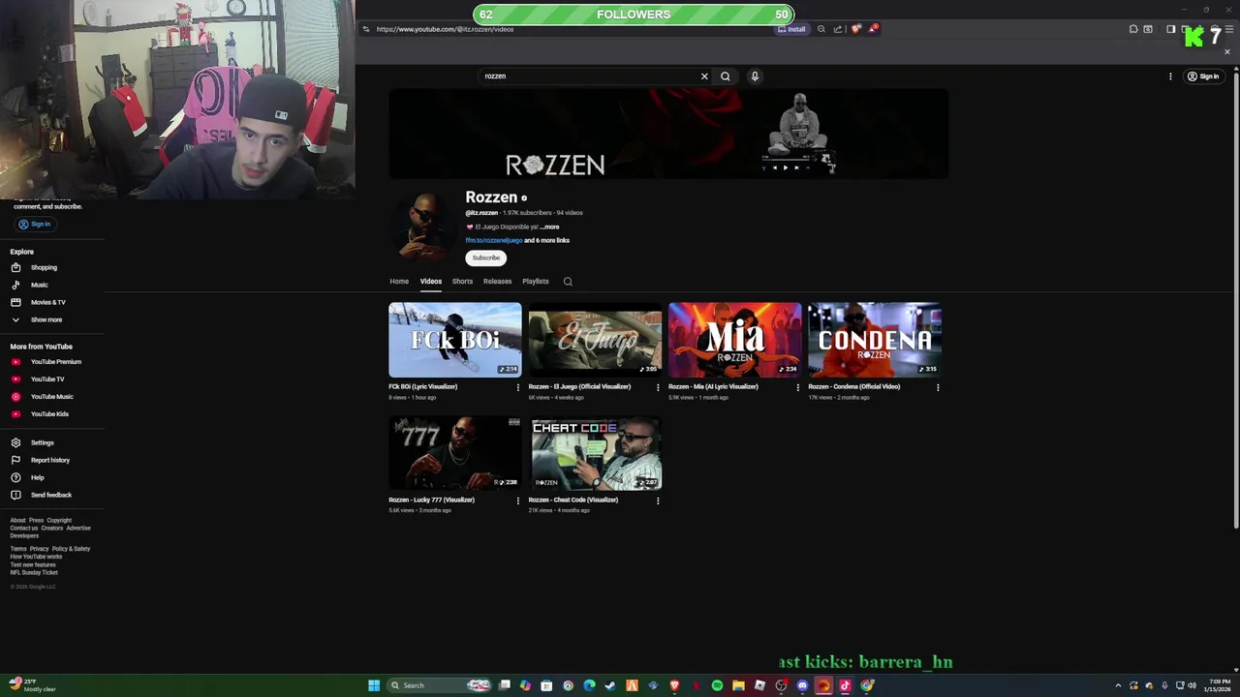This screenshot has width=1240, height=697.
Task: Open options for Mia video
Action: pos(797,387)
